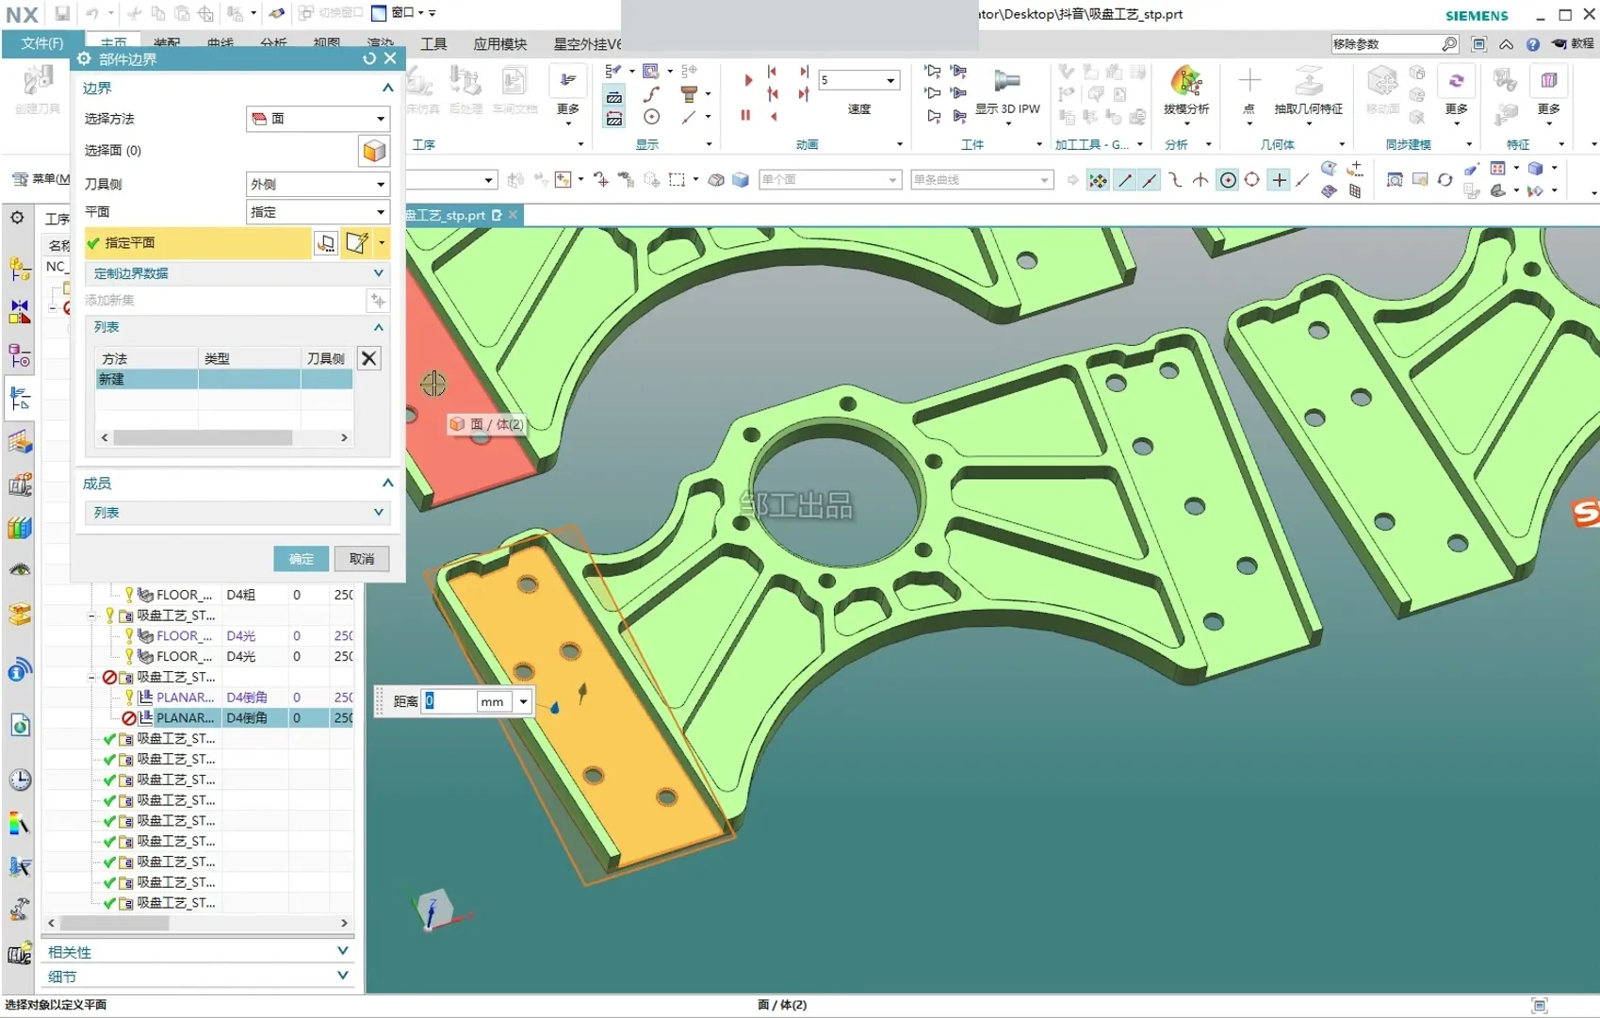
Task: Select the PLANAR D4倒角 operation row
Action: (x=185, y=718)
